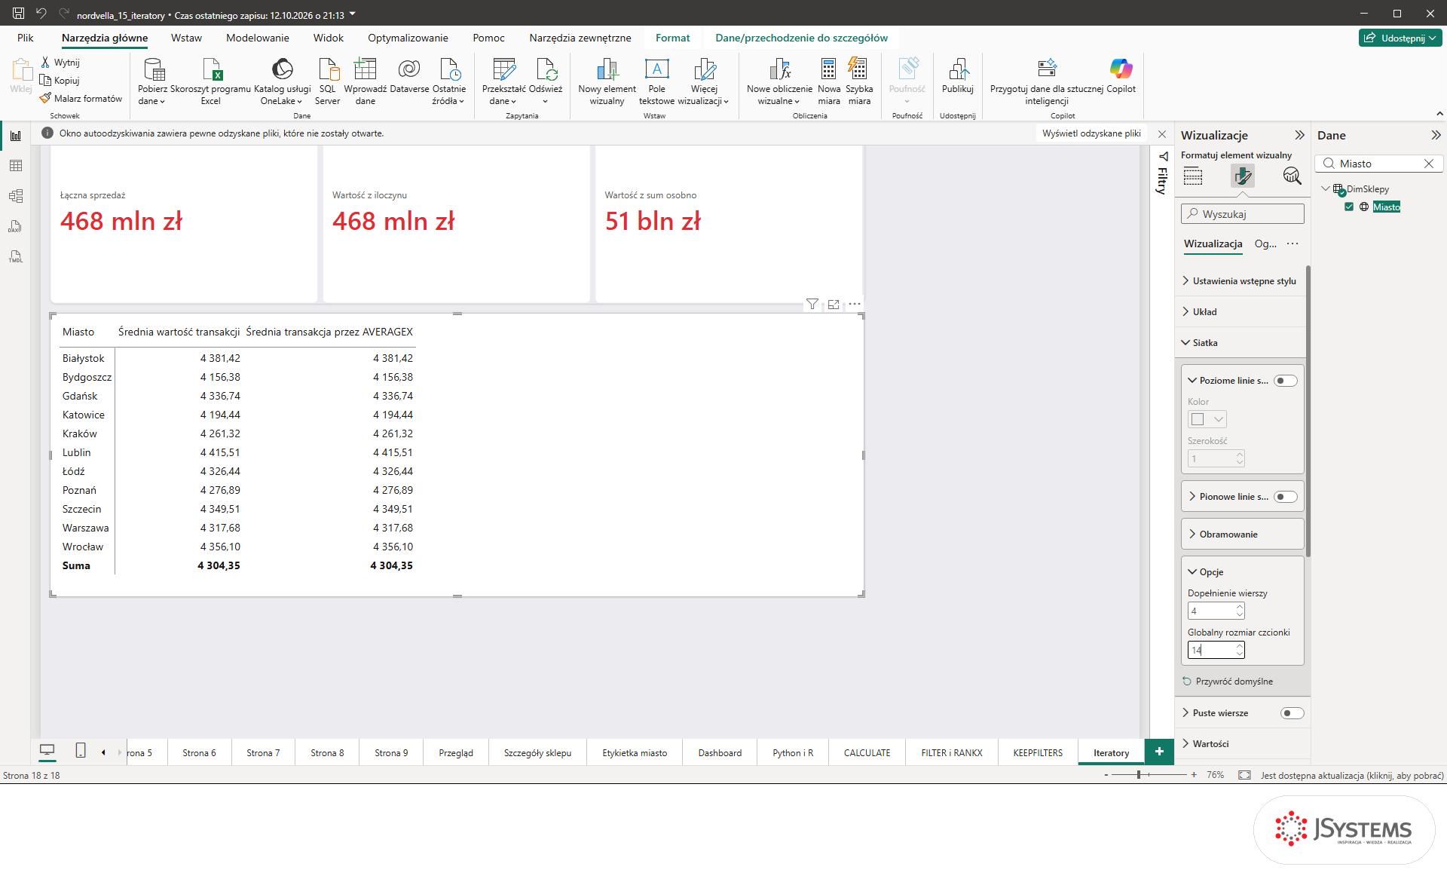Click the Wyszukaj format search field

click(1242, 214)
